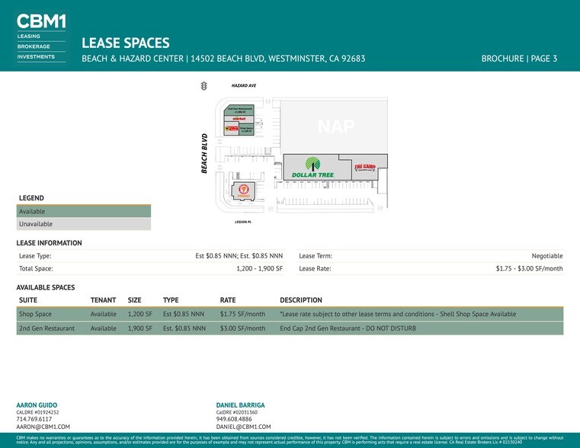
Task: Click CalDRE #01924252 license text
Action: coord(38,412)
